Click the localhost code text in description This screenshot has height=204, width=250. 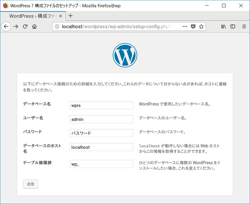(149, 146)
